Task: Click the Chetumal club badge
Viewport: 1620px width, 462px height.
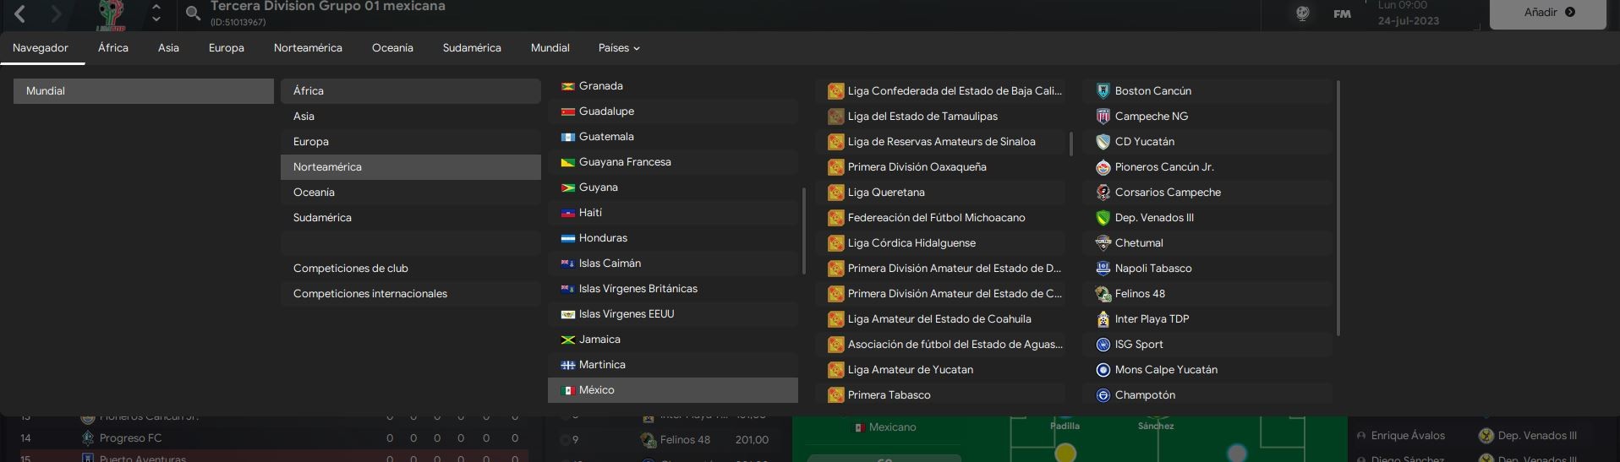Action: pyautogui.click(x=1103, y=243)
